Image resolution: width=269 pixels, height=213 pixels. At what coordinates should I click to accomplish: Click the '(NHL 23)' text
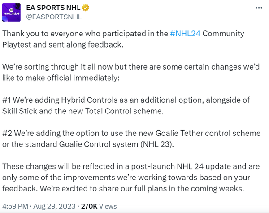pyautogui.click(x=156, y=144)
